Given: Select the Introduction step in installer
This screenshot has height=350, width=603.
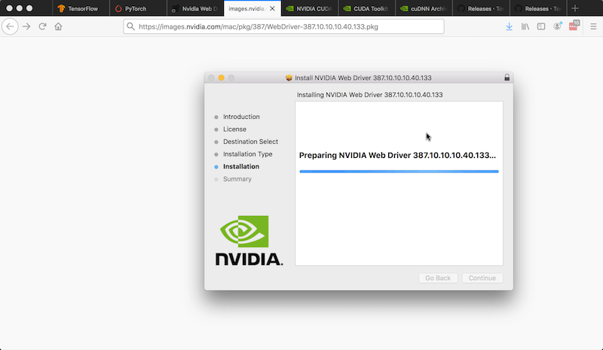Looking at the screenshot, I should pos(241,117).
